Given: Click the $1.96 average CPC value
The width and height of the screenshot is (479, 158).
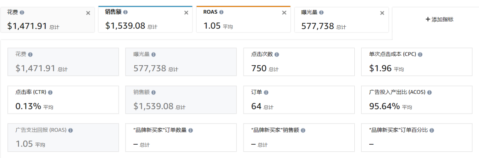Looking at the screenshot, I should (380, 68).
